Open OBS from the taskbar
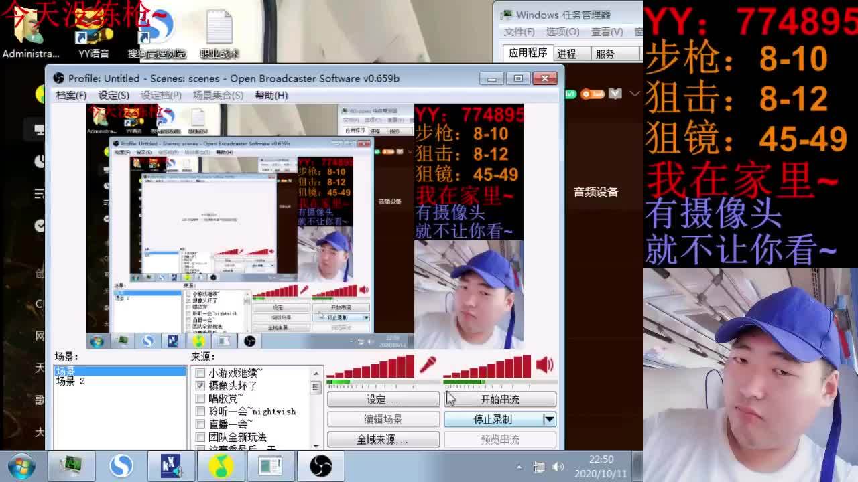858x482 pixels. point(320,466)
